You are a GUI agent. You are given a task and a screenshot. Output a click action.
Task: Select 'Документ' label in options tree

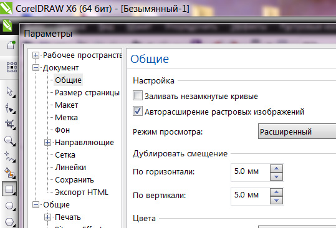[x=61, y=68]
